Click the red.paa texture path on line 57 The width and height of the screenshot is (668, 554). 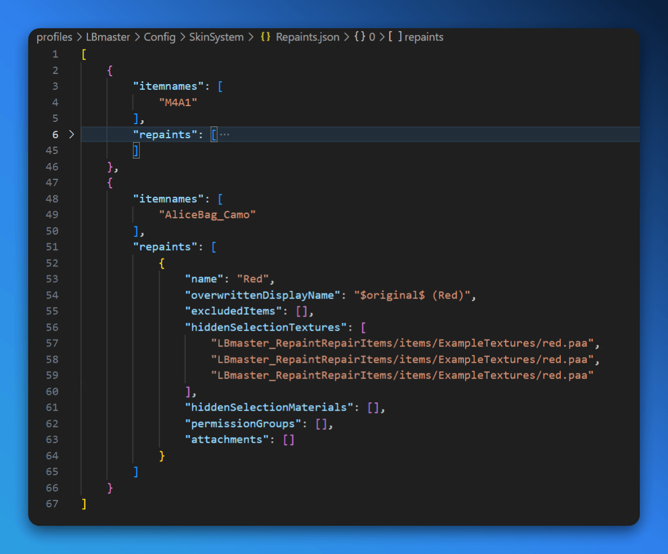(402, 344)
